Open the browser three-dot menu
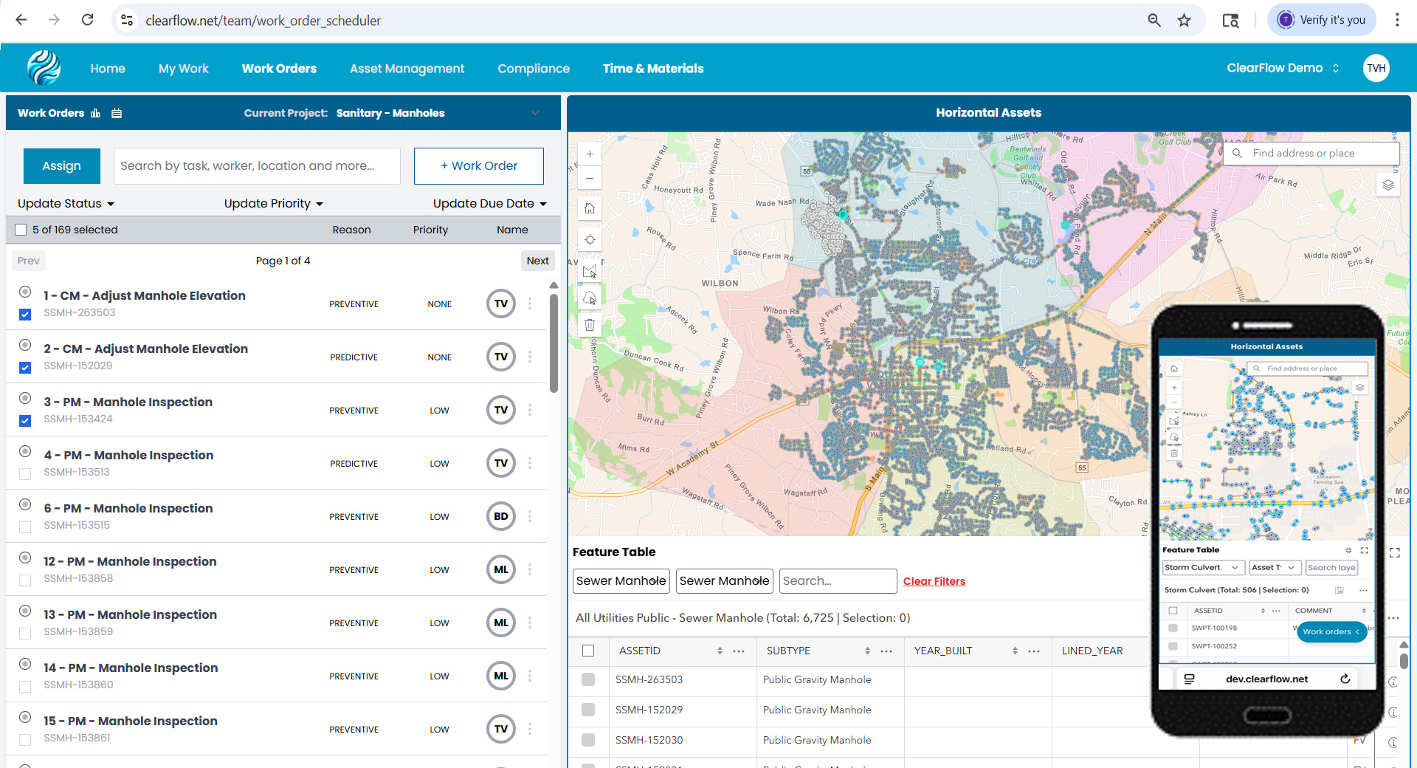The height and width of the screenshot is (768, 1417). (x=1397, y=20)
